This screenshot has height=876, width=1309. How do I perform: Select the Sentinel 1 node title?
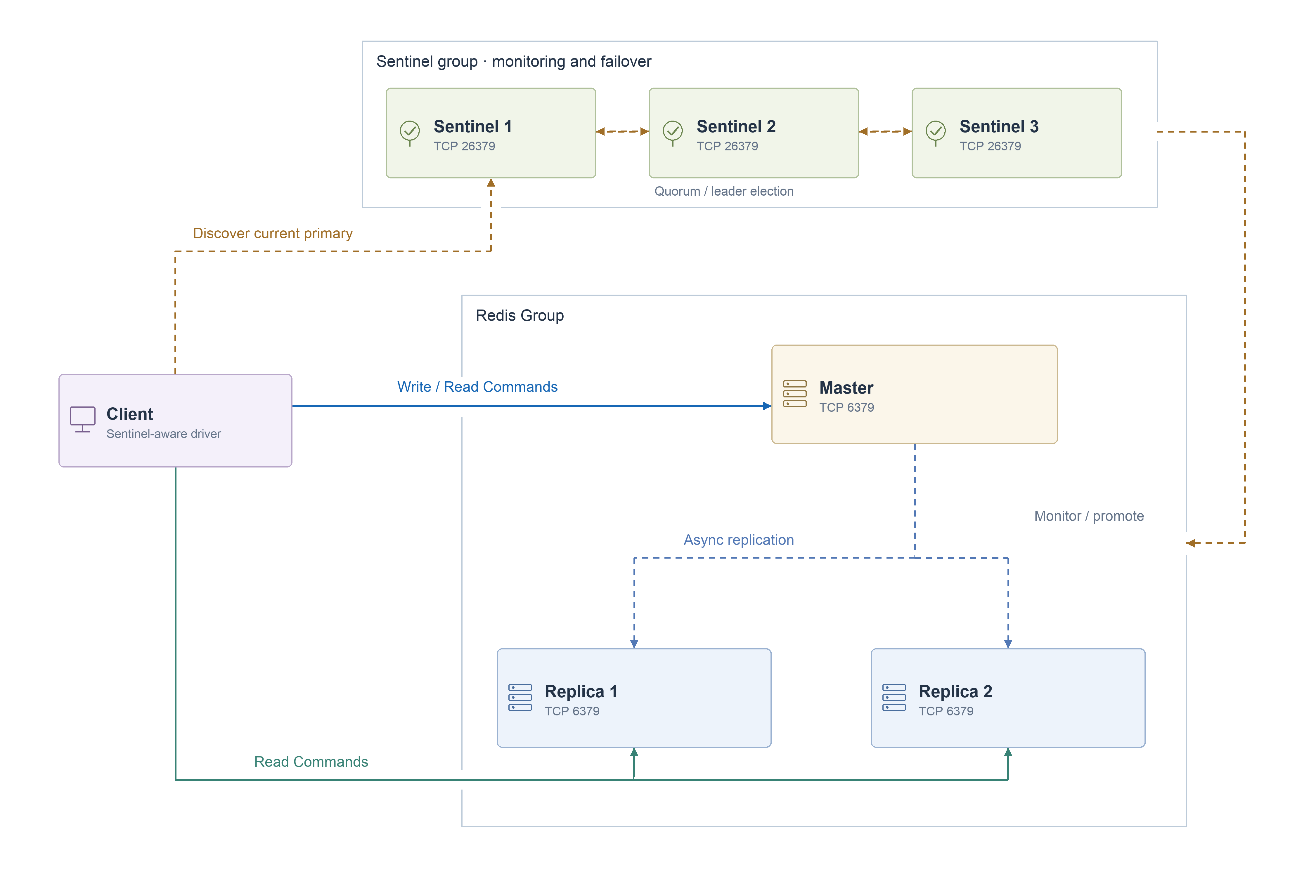472,126
